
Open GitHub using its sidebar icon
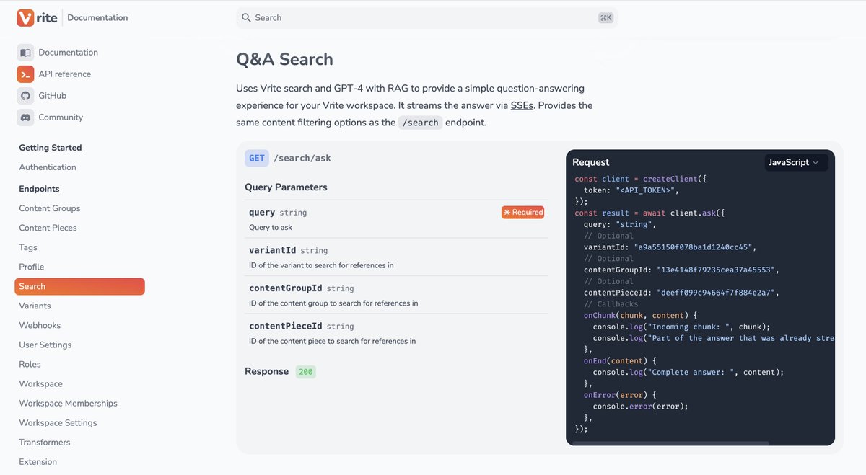(27, 95)
